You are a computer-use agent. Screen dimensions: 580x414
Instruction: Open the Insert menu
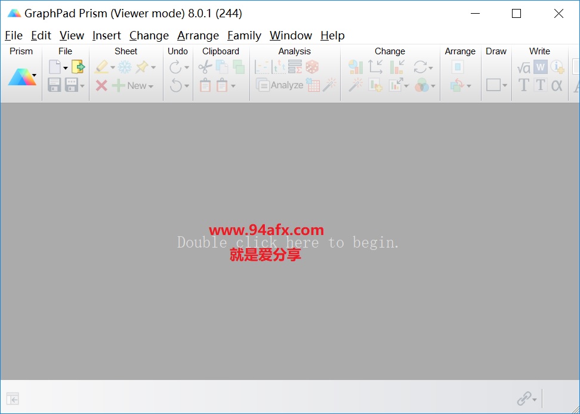(x=107, y=35)
